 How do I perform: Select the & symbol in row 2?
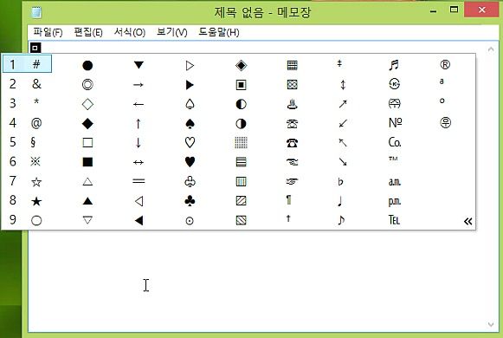click(36, 84)
